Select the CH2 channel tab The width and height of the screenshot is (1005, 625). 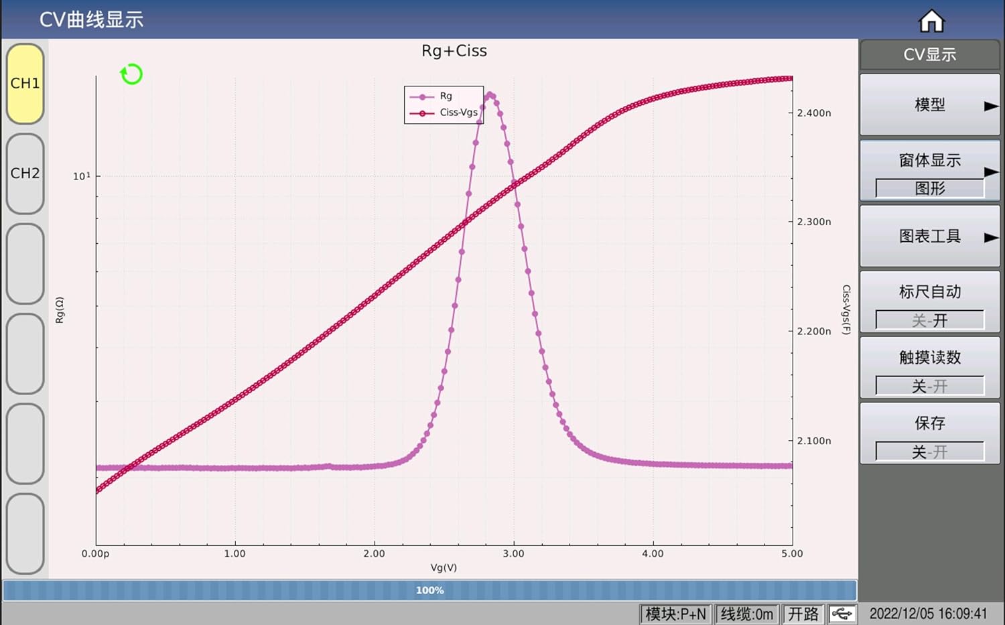click(x=25, y=173)
